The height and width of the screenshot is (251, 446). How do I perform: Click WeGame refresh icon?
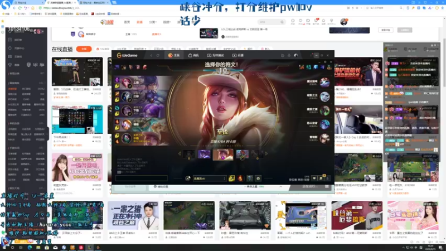tap(158, 55)
